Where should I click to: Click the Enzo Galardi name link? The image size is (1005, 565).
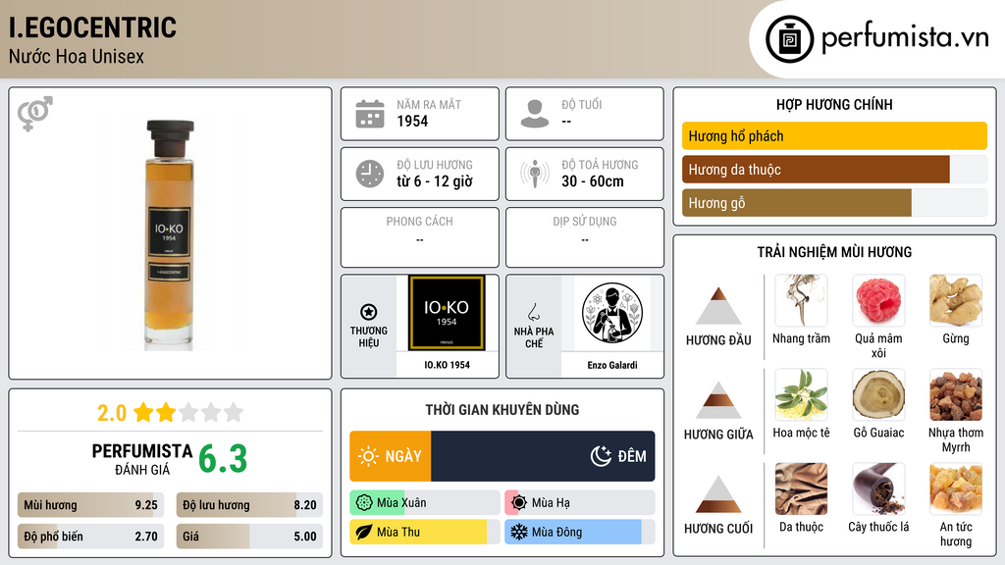612,365
